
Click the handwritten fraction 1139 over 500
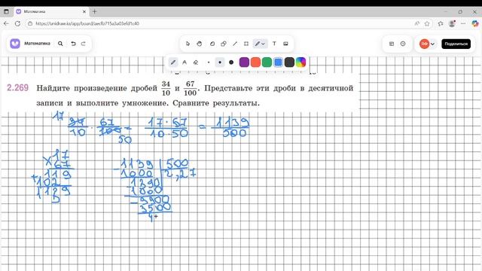pyautogui.click(x=231, y=127)
